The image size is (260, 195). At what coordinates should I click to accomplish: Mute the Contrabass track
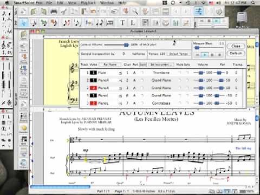pos(179,103)
